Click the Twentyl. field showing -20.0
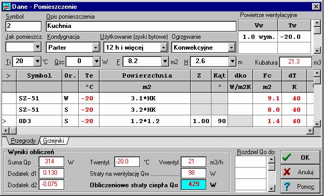 (127, 162)
